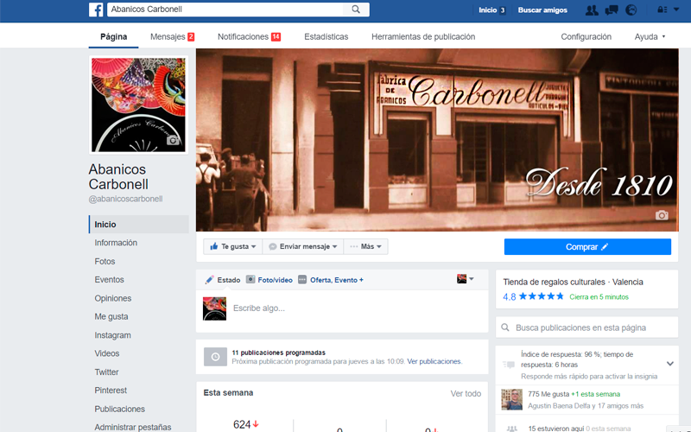Open the Te gusta dropdown button
The width and height of the screenshot is (691, 432).
point(232,246)
